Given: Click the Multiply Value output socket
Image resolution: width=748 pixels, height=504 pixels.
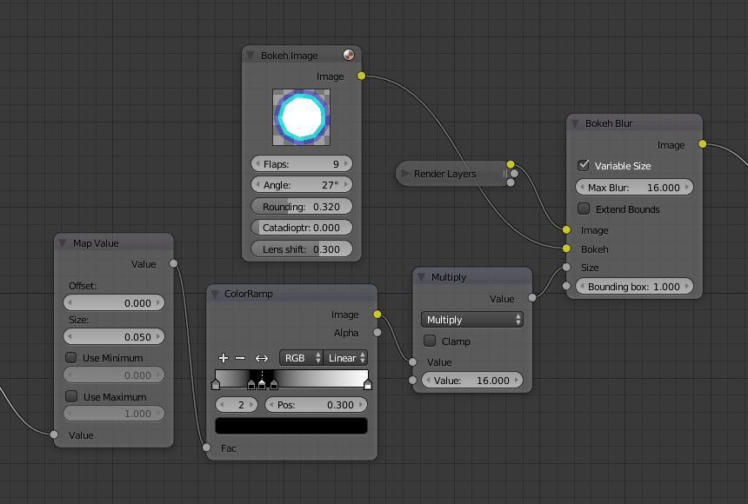Looking at the screenshot, I should [532, 298].
